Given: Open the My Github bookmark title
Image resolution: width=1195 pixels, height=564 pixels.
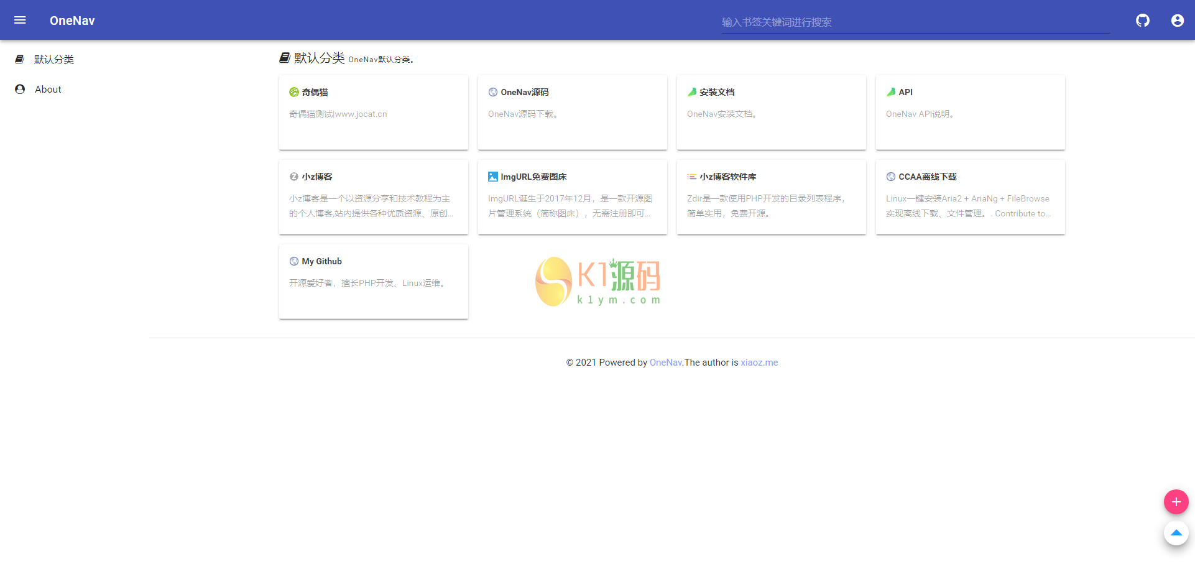Looking at the screenshot, I should 322,261.
